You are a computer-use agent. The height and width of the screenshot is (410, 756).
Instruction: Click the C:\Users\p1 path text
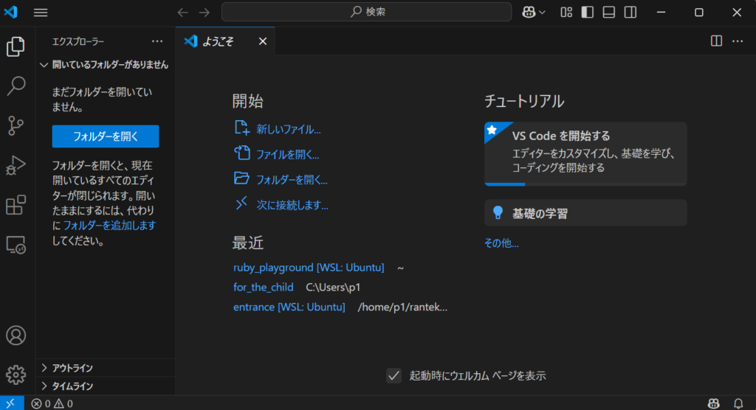pos(333,287)
